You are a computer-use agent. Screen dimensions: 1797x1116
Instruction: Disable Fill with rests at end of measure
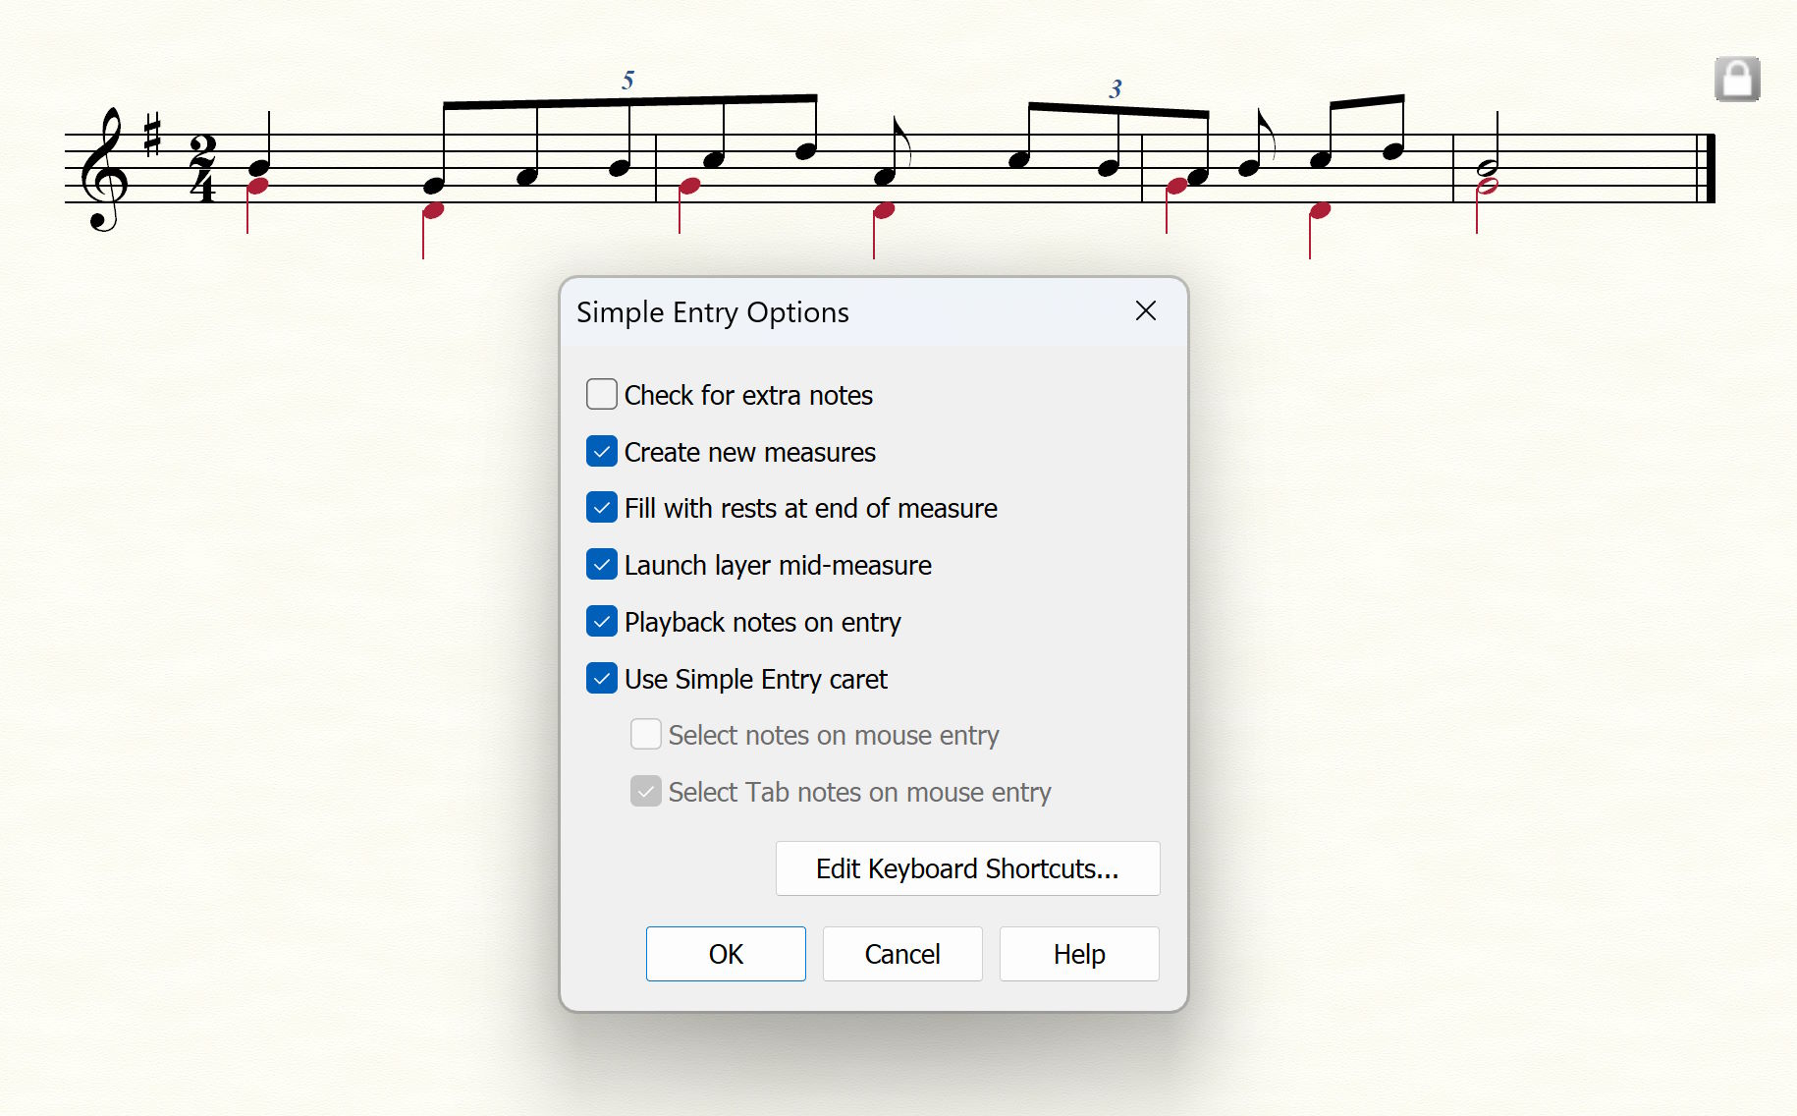tap(602, 508)
